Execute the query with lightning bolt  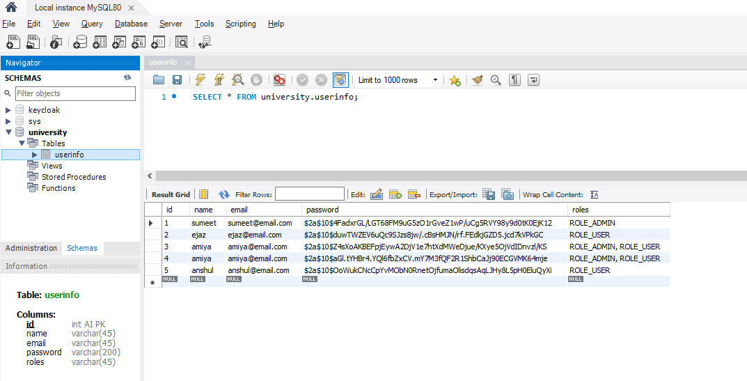coord(200,80)
